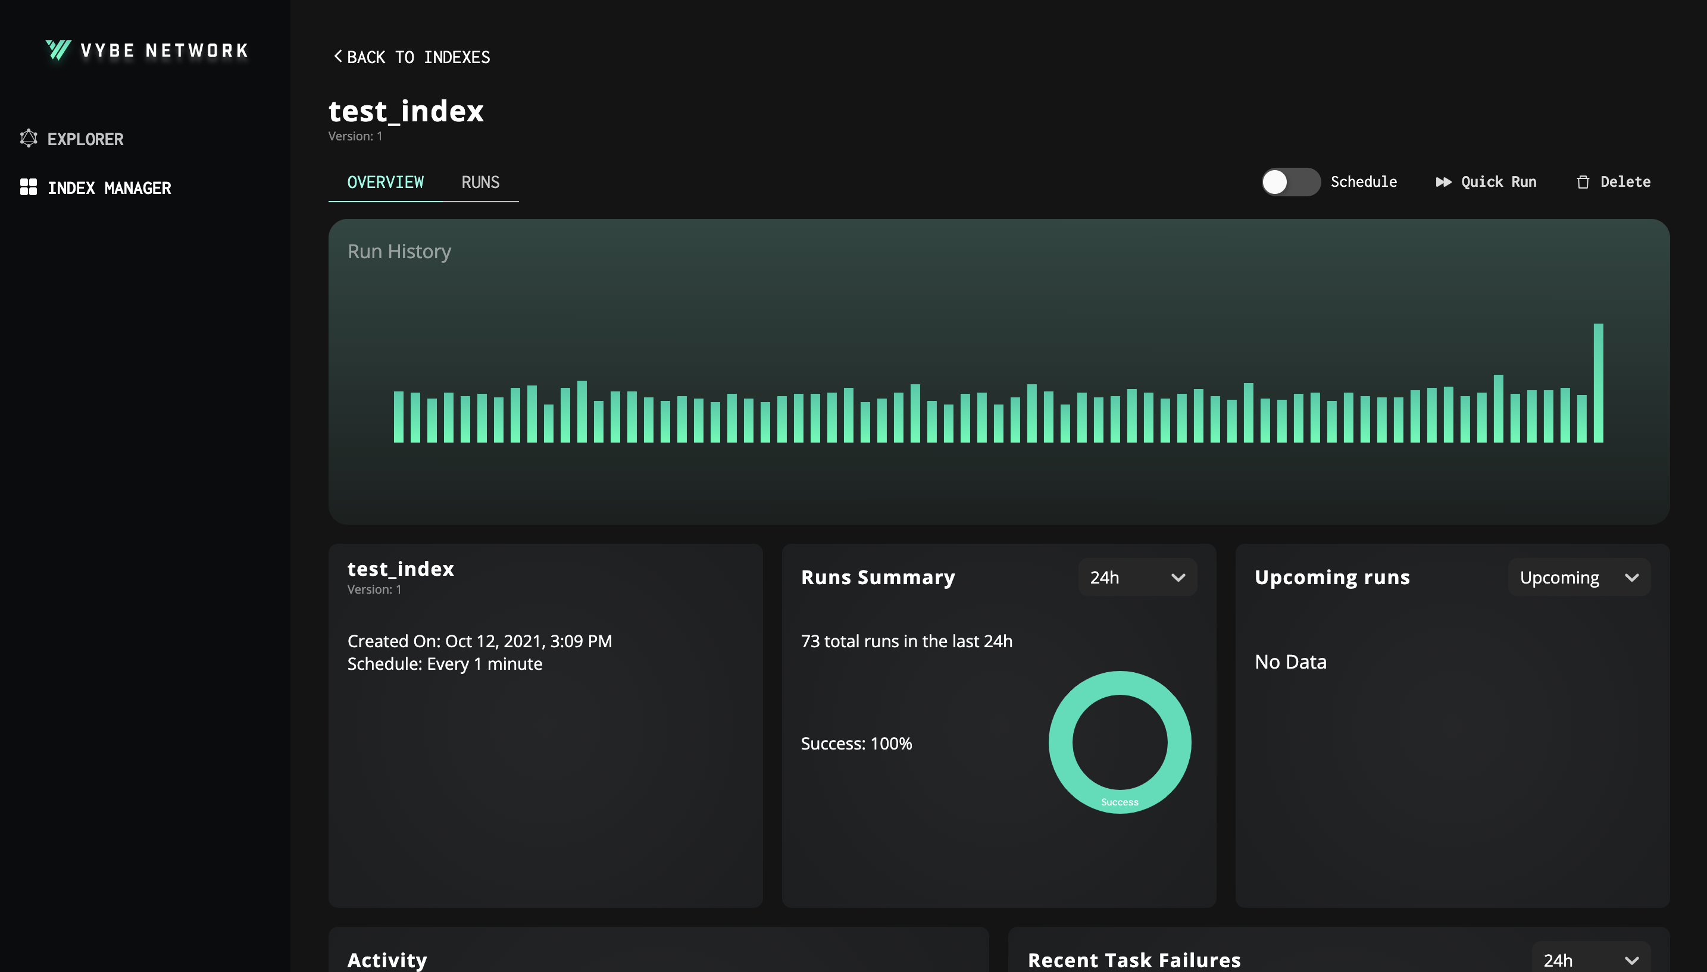
Task: Click the Quick Run button label
Action: click(x=1498, y=182)
